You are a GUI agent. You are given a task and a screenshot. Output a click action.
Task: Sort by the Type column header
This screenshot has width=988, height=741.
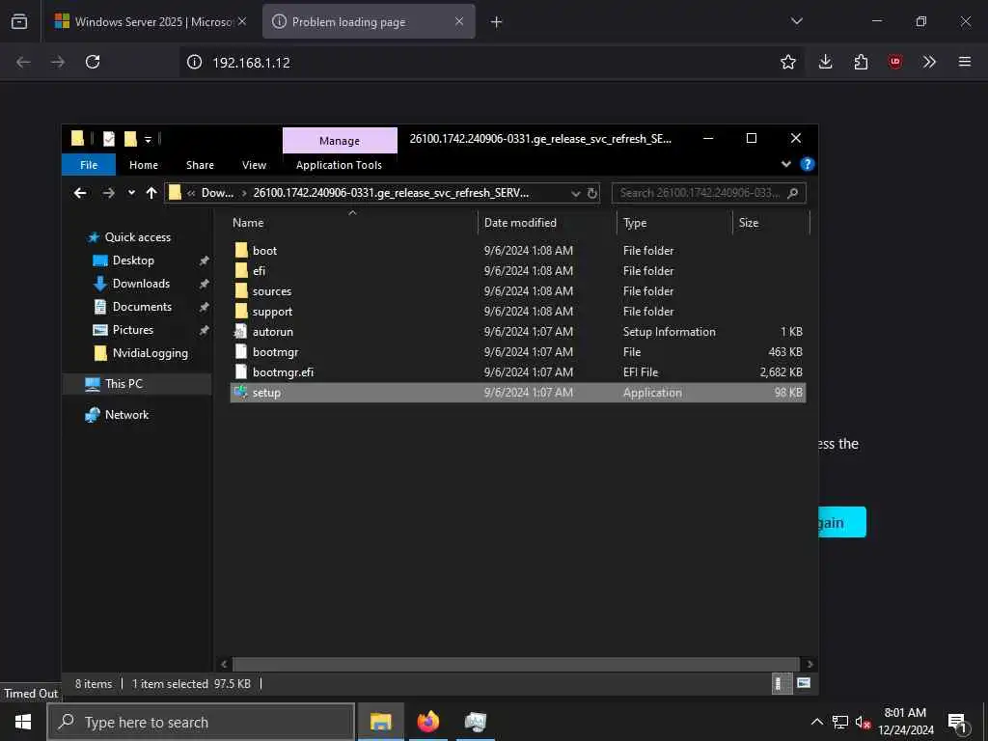674,223
